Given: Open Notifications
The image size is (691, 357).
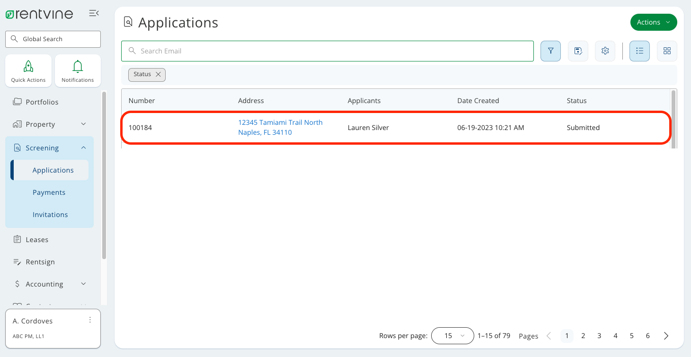Looking at the screenshot, I should click(x=78, y=70).
